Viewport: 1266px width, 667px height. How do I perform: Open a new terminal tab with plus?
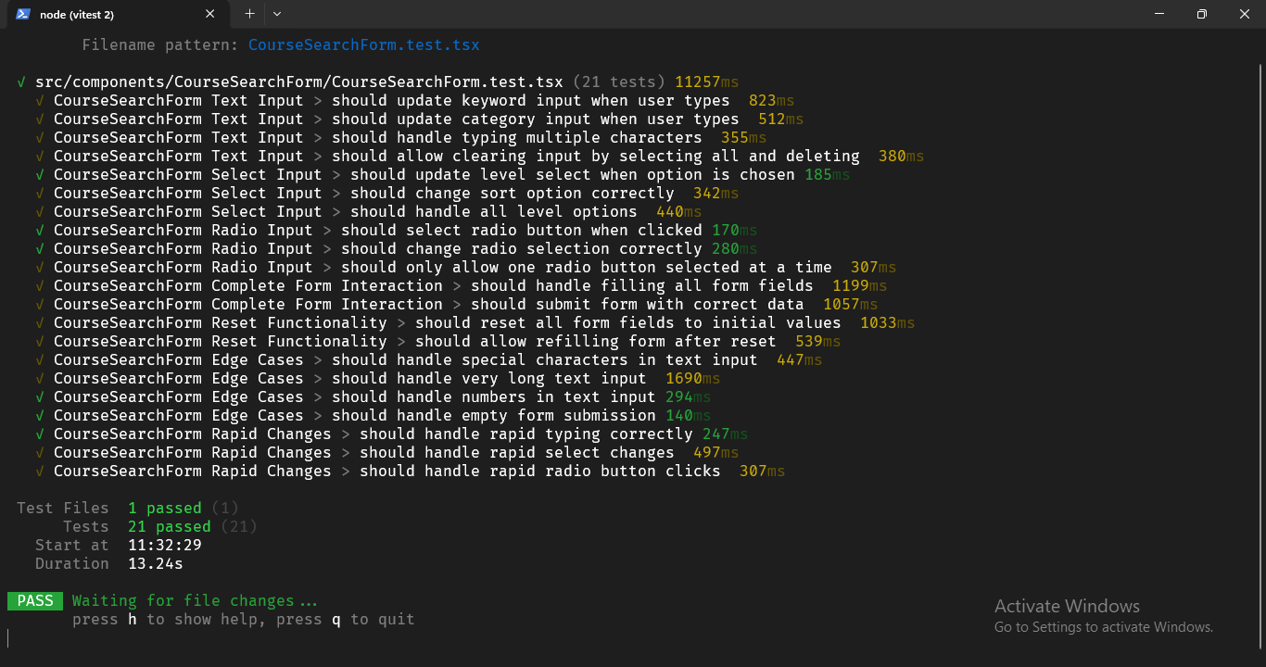click(x=249, y=14)
